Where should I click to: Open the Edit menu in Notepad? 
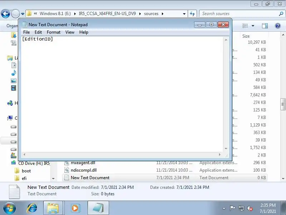pyautogui.click(x=38, y=32)
